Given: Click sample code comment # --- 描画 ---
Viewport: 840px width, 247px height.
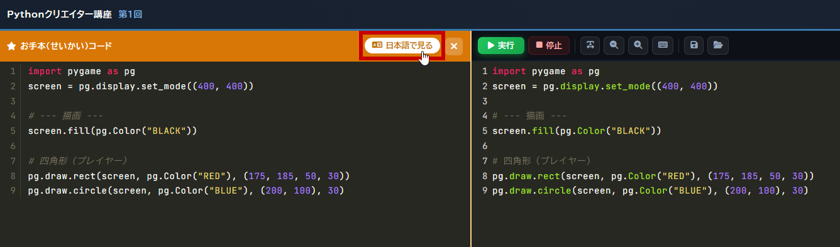Looking at the screenshot, I should click(x=65, y=116).
